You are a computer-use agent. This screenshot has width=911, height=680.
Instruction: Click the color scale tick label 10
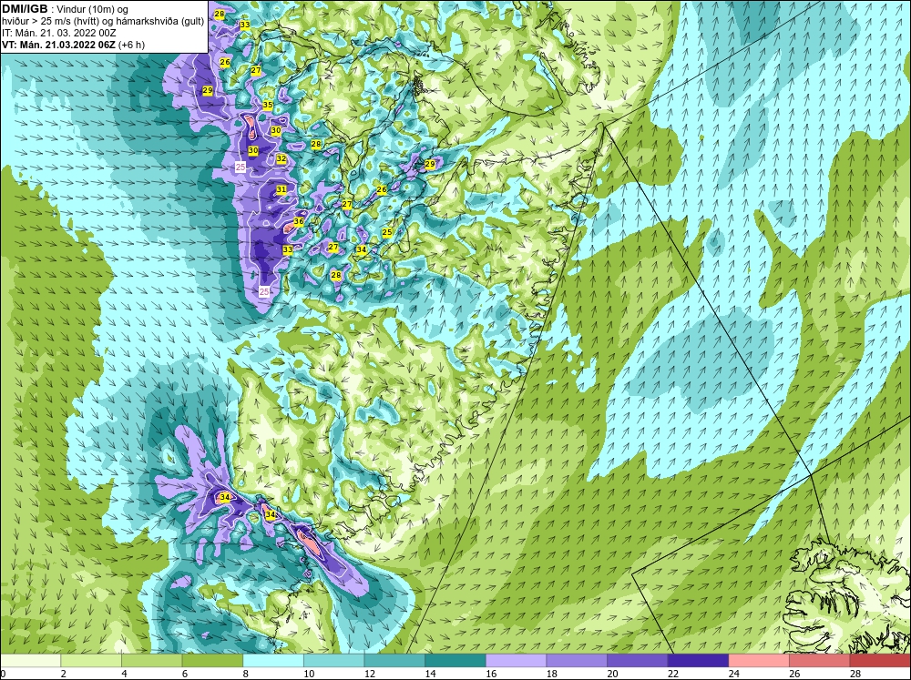point(309,674)
